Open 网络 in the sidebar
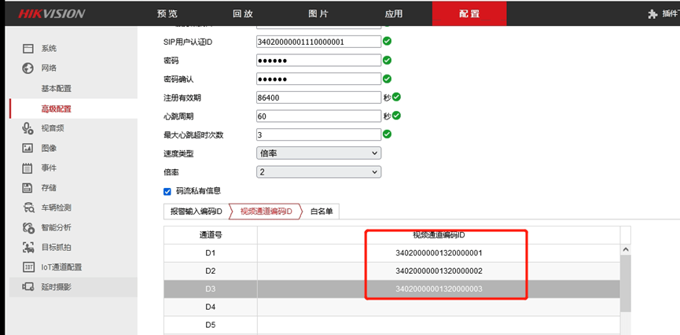Image resolution: width=680 pixels, height=335 pixels. 49,68
